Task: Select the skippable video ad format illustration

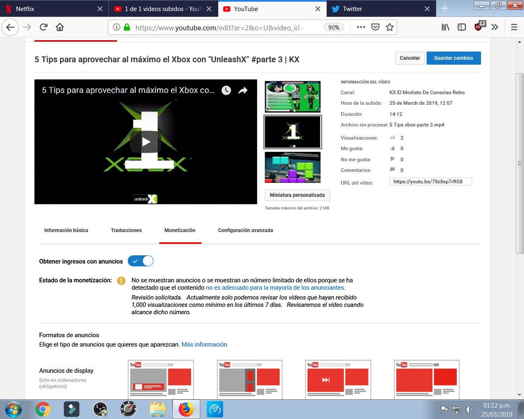Action: [338, 379]
